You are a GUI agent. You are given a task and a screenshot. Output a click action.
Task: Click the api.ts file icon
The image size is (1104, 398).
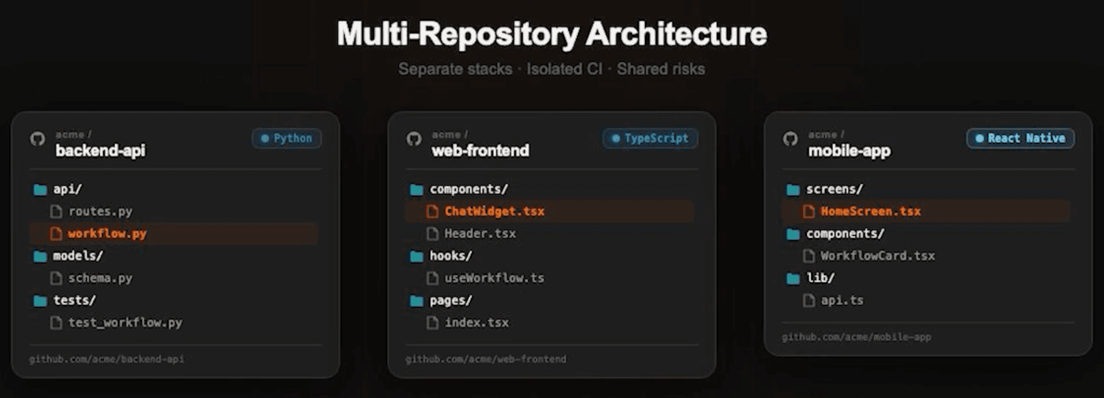coord(809,301)
